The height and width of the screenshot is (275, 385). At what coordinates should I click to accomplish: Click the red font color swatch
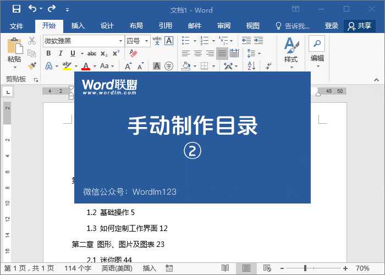pos(85,67)
